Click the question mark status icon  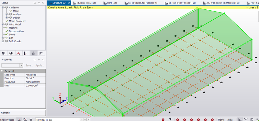click(170, 120)
